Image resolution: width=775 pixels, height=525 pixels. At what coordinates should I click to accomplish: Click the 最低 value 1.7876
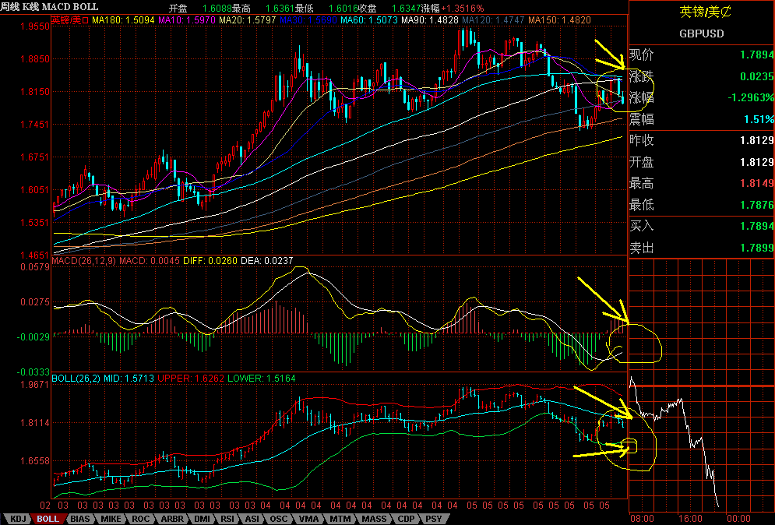point(757,205)
